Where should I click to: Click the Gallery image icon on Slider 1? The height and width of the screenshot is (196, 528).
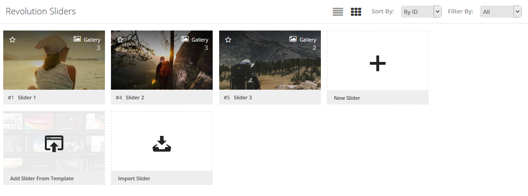click(x=77, y=39)
